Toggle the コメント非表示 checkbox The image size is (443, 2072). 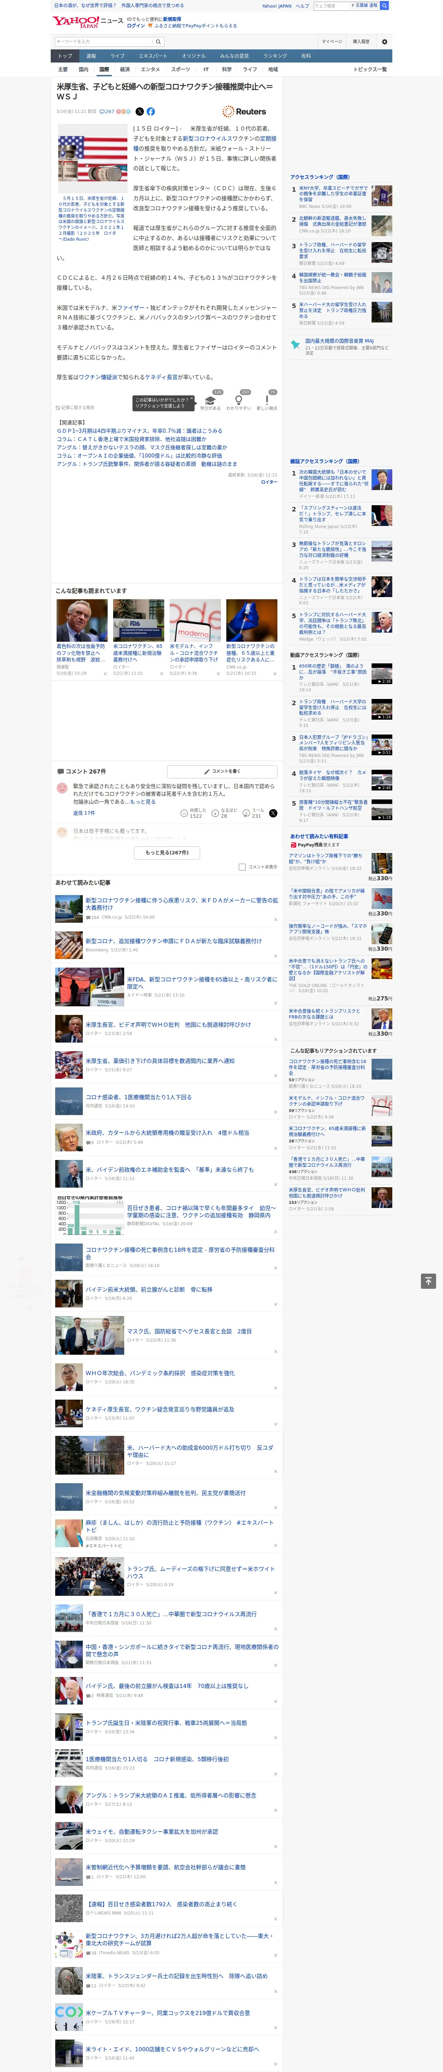click(242, 867)
